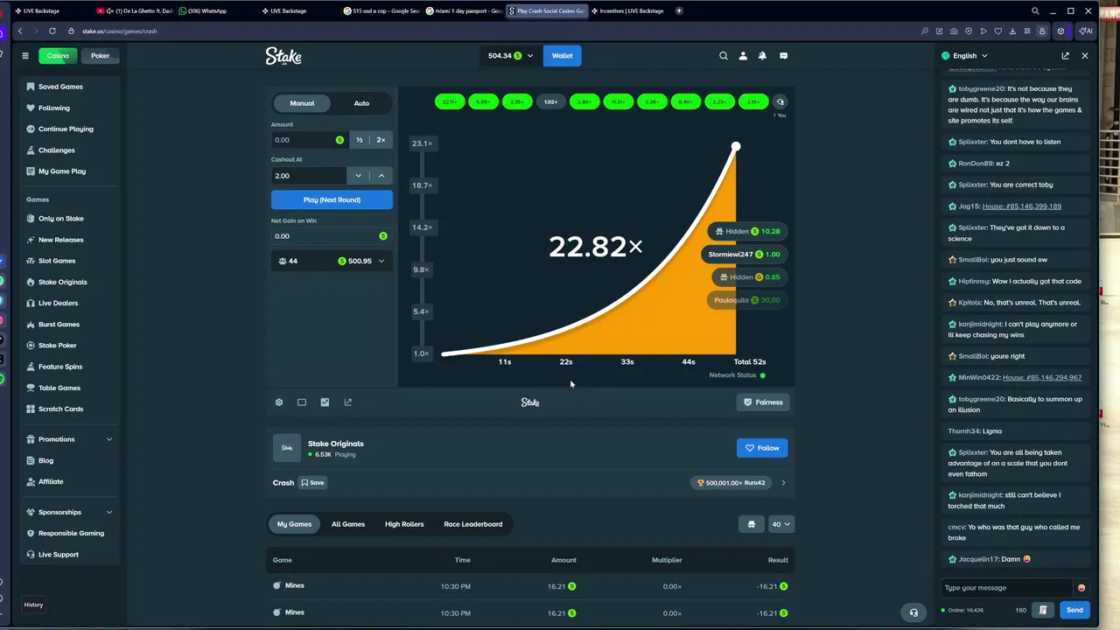Open chat rules document icon

tap(1043, 610)
